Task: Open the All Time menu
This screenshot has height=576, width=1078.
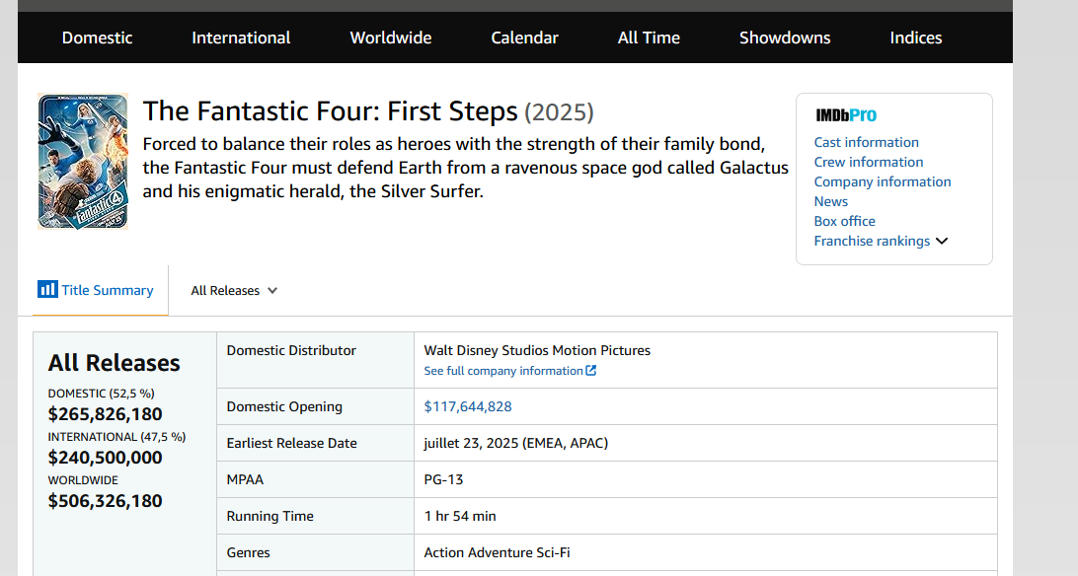Action: 649,37
